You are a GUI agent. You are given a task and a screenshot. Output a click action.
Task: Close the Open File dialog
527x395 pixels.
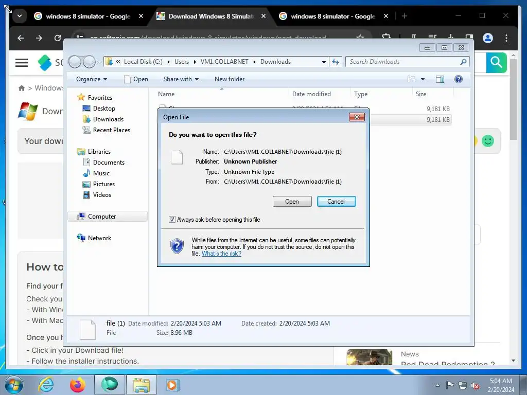pyautogui.click(x=357, y=117)
